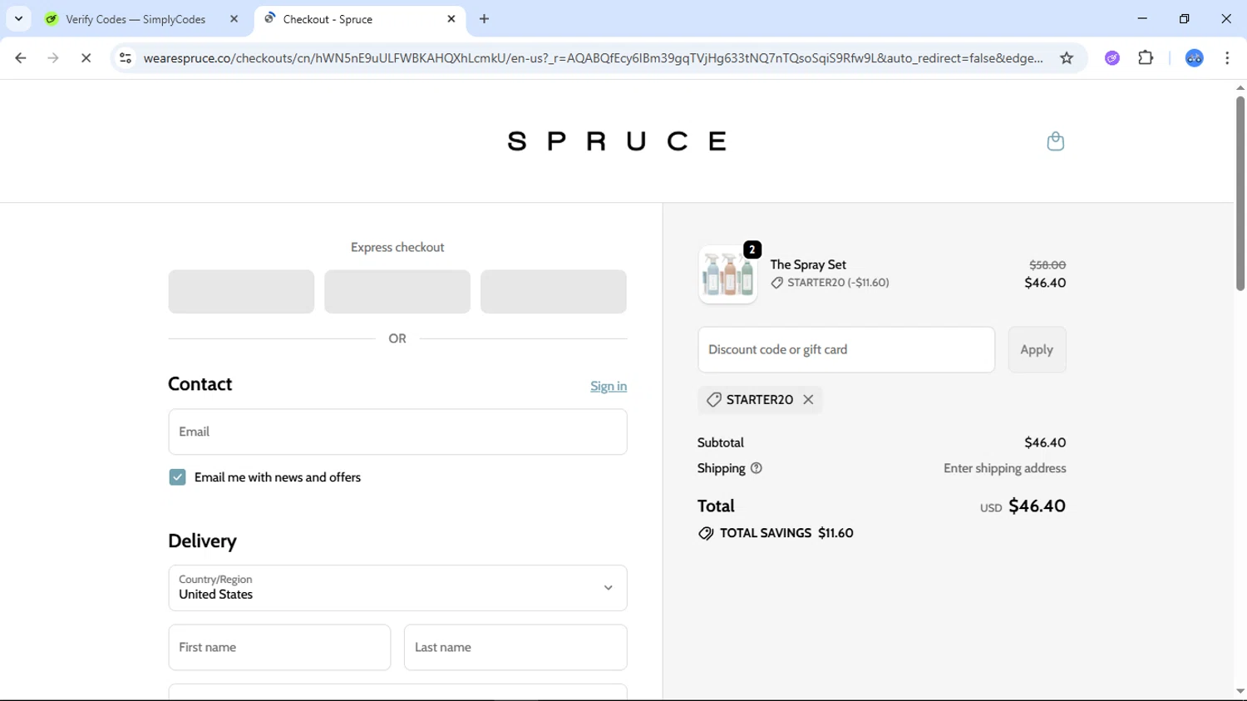Click the third express checkout button placeholder

click(x=554, y=291)
